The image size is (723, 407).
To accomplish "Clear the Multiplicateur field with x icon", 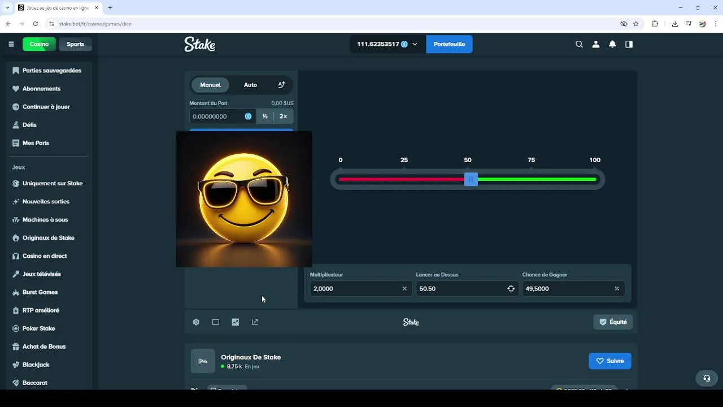I will (404, 288).
